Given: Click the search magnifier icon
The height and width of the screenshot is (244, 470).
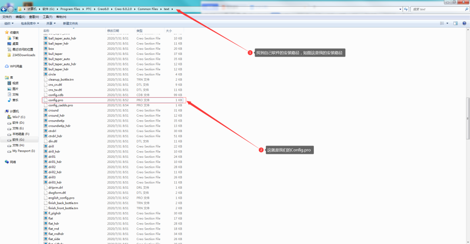Looking at the screenshot, I should (x=467, y=9).
